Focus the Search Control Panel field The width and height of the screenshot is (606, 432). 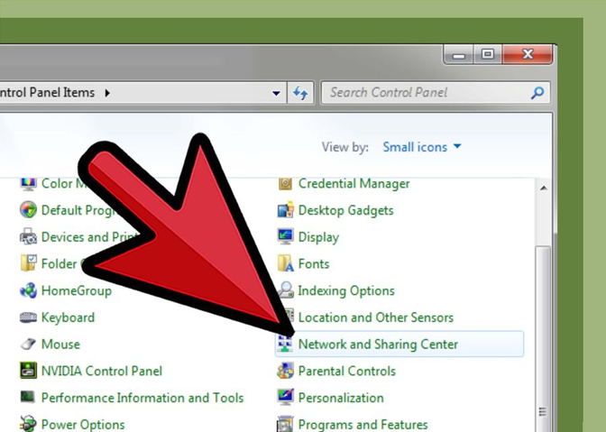coord(436,93)
